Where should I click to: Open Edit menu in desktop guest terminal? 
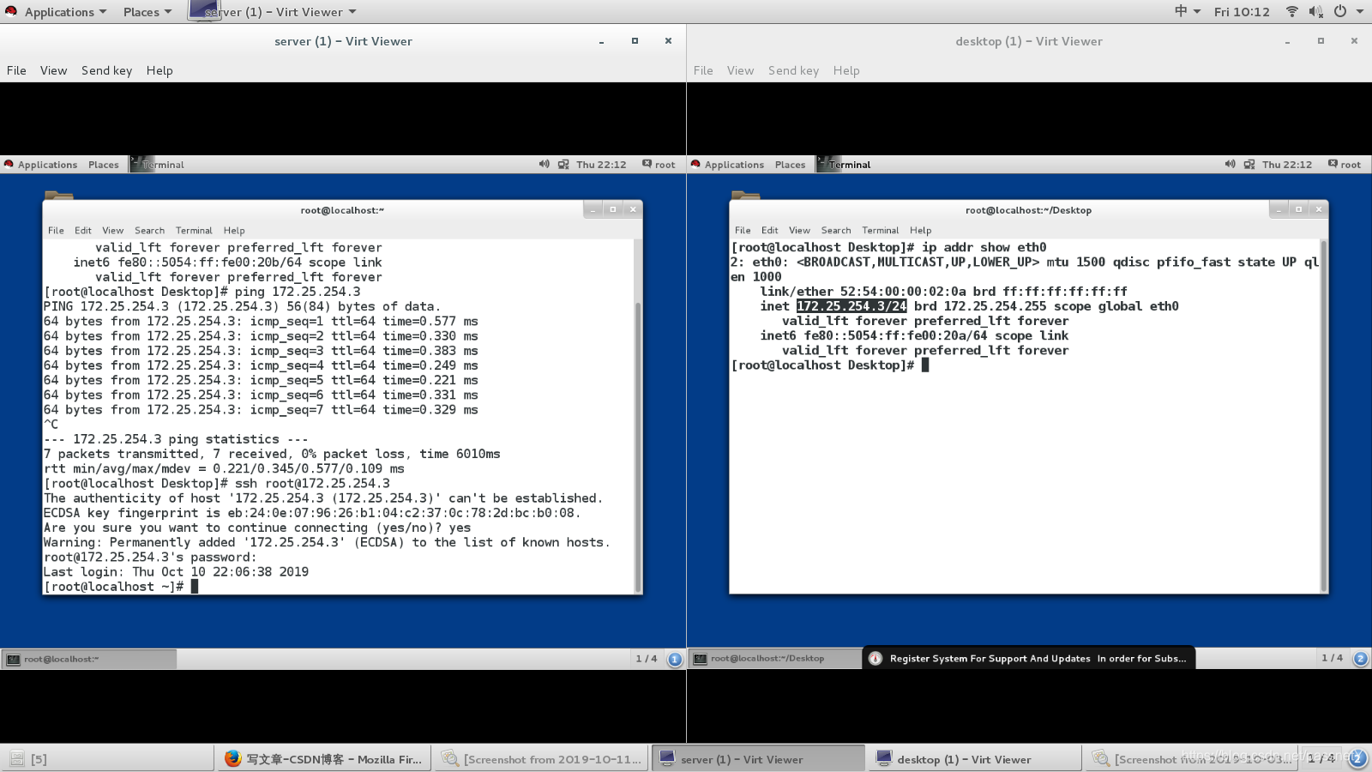tap(769, 230)
